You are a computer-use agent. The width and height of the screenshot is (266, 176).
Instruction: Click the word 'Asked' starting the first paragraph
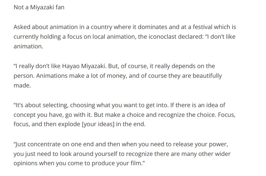pyautogui.click(x=22, y=27)
